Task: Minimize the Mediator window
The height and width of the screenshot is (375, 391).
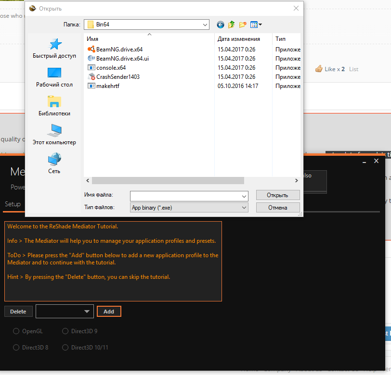Action: [x=365, y=162]
